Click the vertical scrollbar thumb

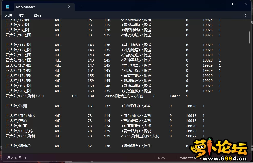[x=250, y=37]
